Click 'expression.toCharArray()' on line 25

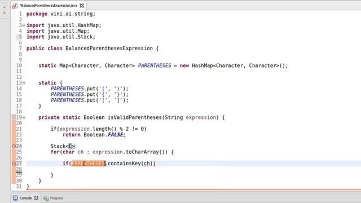click(130, 152)
